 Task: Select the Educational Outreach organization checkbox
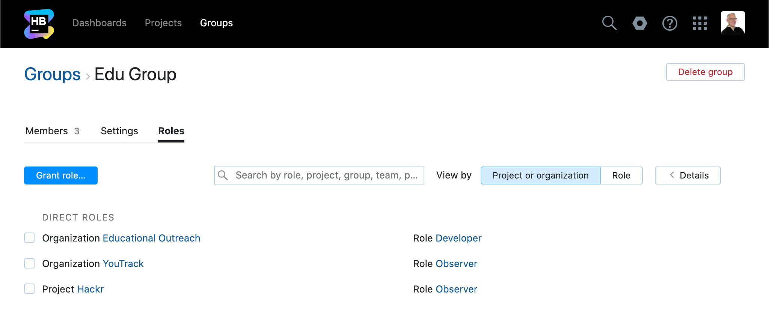tap(29, 238)
